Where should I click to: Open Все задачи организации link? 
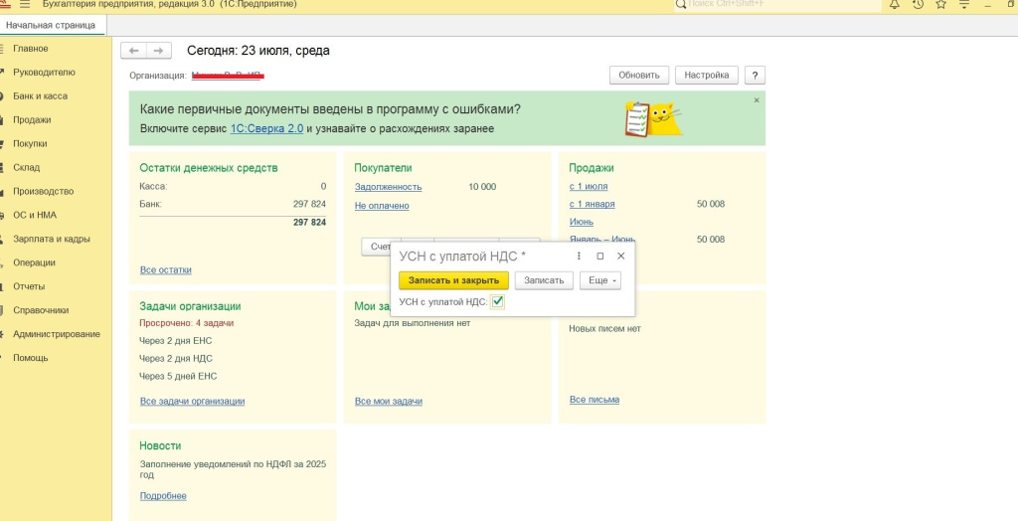click(192, 402)
